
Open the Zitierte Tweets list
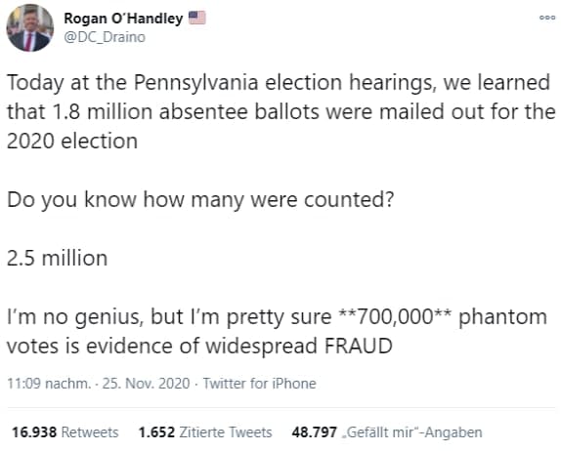click(226, 432)
